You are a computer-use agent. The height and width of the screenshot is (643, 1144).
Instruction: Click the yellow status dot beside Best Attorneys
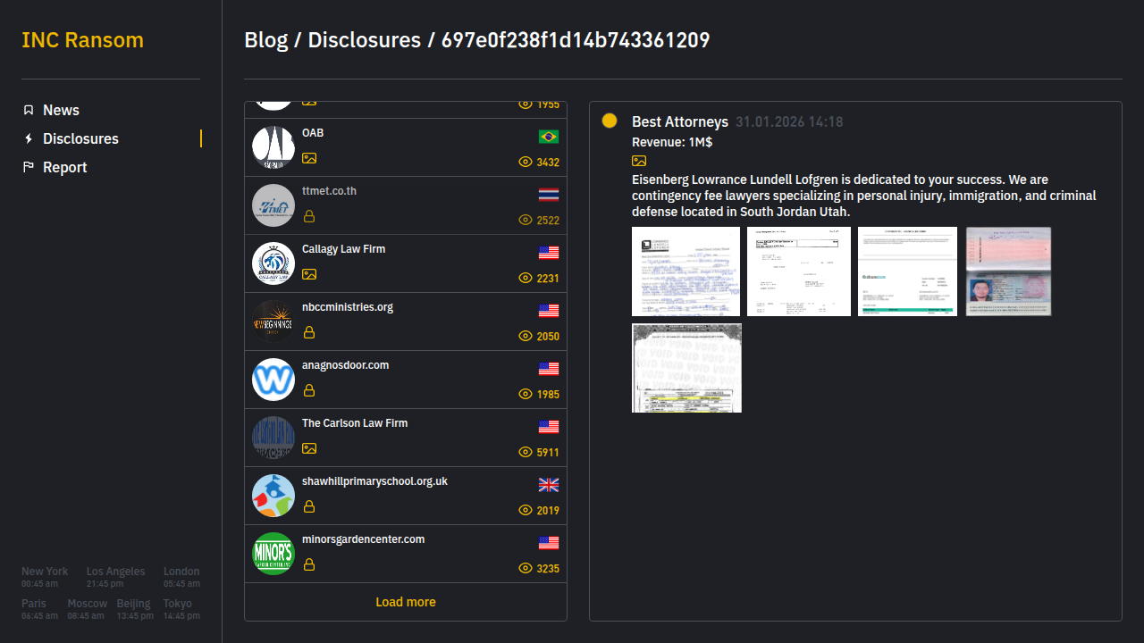point(610,121)
